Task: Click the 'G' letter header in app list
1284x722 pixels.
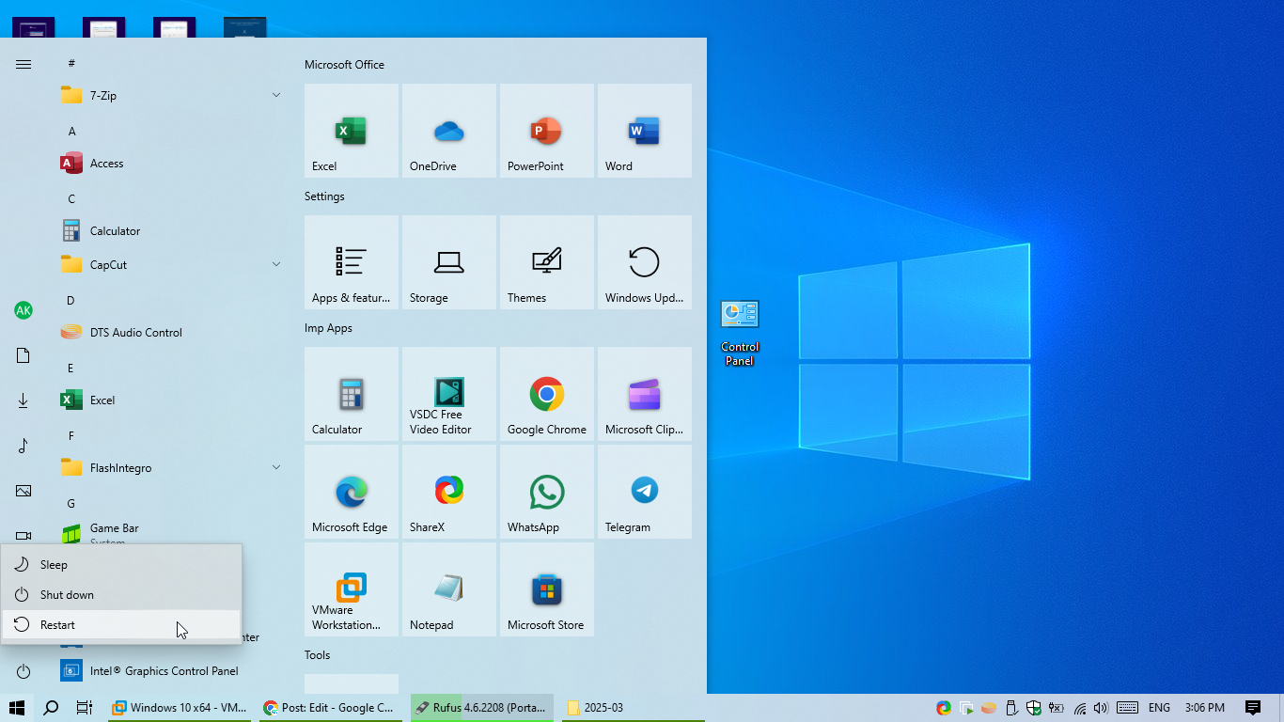Action: click(x=70, y=503)
